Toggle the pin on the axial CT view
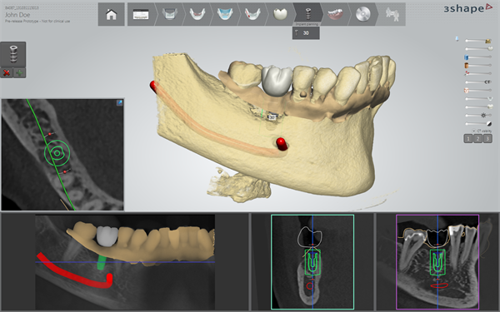The width and height of the screenshot is (500, 312). pyautogui.click(x=119, y=102)
